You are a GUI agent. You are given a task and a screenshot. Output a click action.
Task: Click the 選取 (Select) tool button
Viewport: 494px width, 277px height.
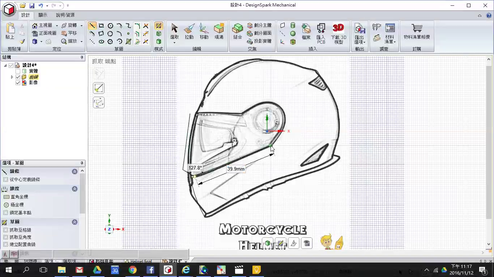(174, 33)
